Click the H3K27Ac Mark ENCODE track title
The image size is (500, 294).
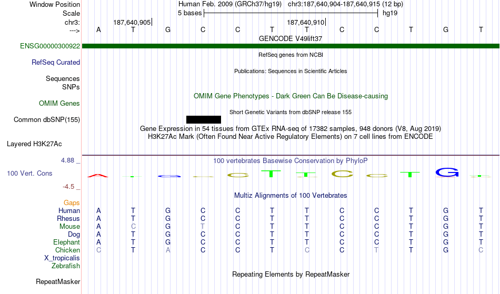coord(291,137)
